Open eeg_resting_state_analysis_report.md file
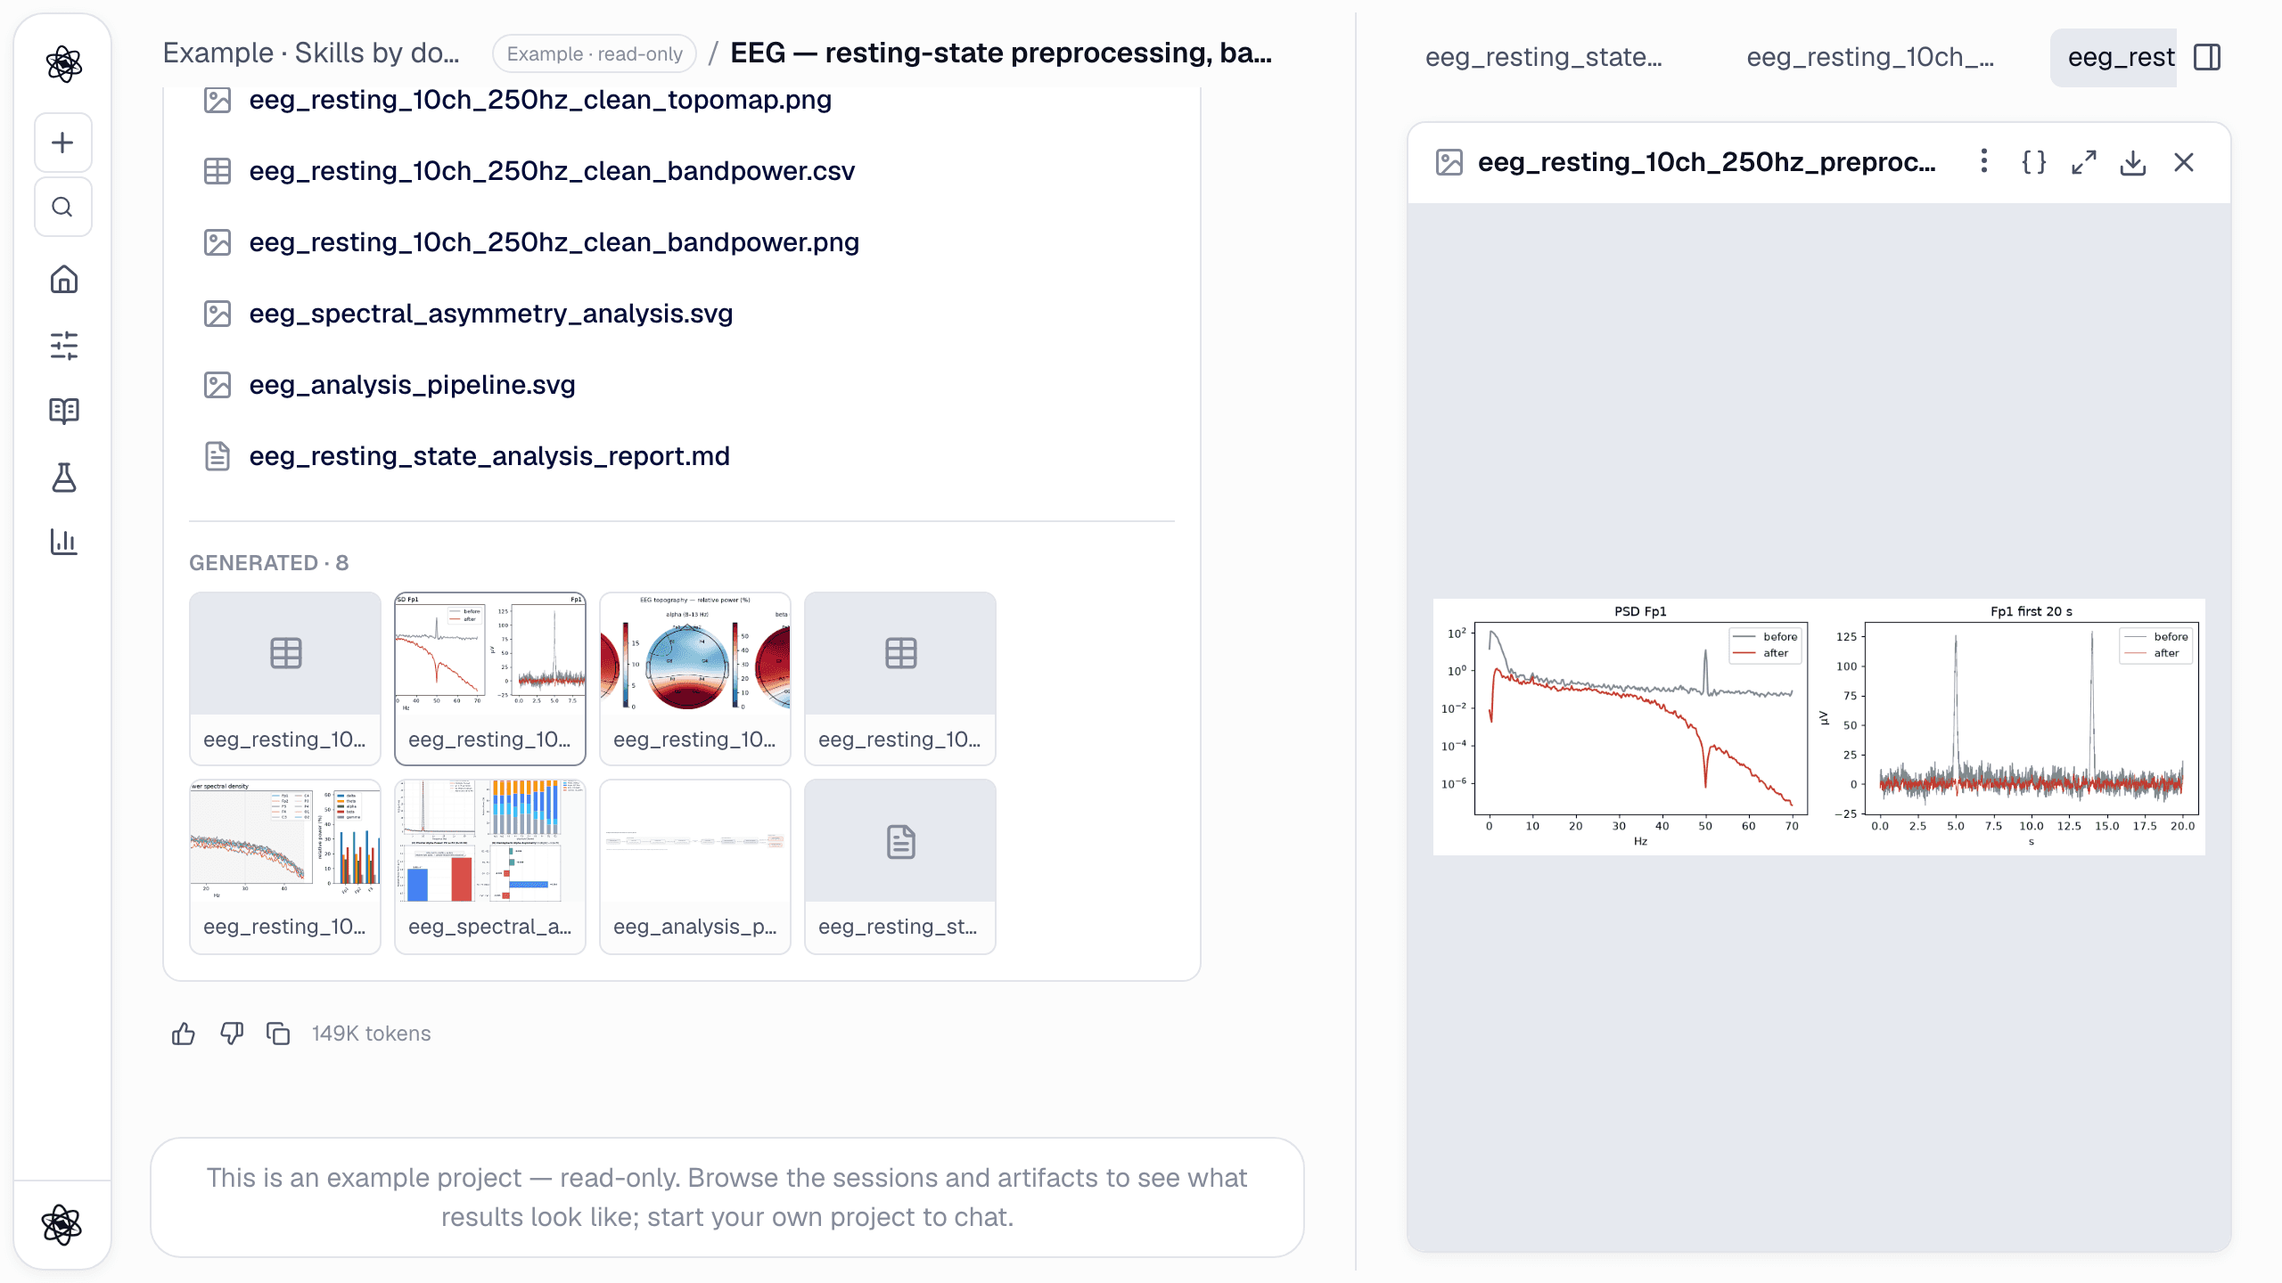 488,456
